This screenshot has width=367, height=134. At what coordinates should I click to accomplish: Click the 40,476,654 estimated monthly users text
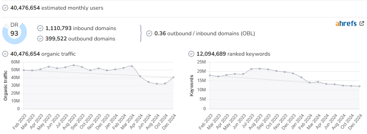[57, 8]
